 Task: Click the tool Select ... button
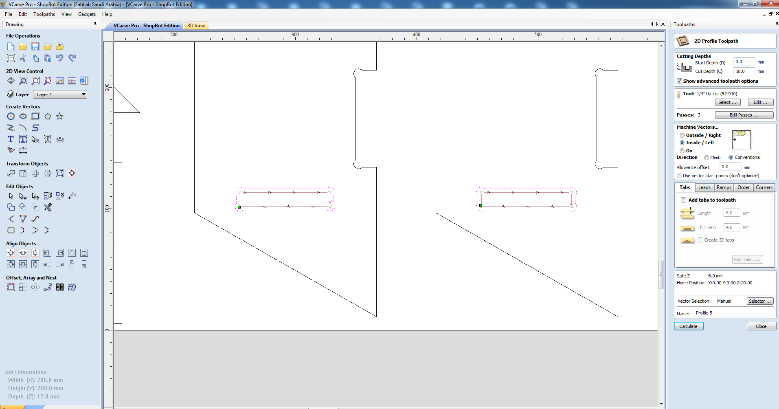coord(727,102)
